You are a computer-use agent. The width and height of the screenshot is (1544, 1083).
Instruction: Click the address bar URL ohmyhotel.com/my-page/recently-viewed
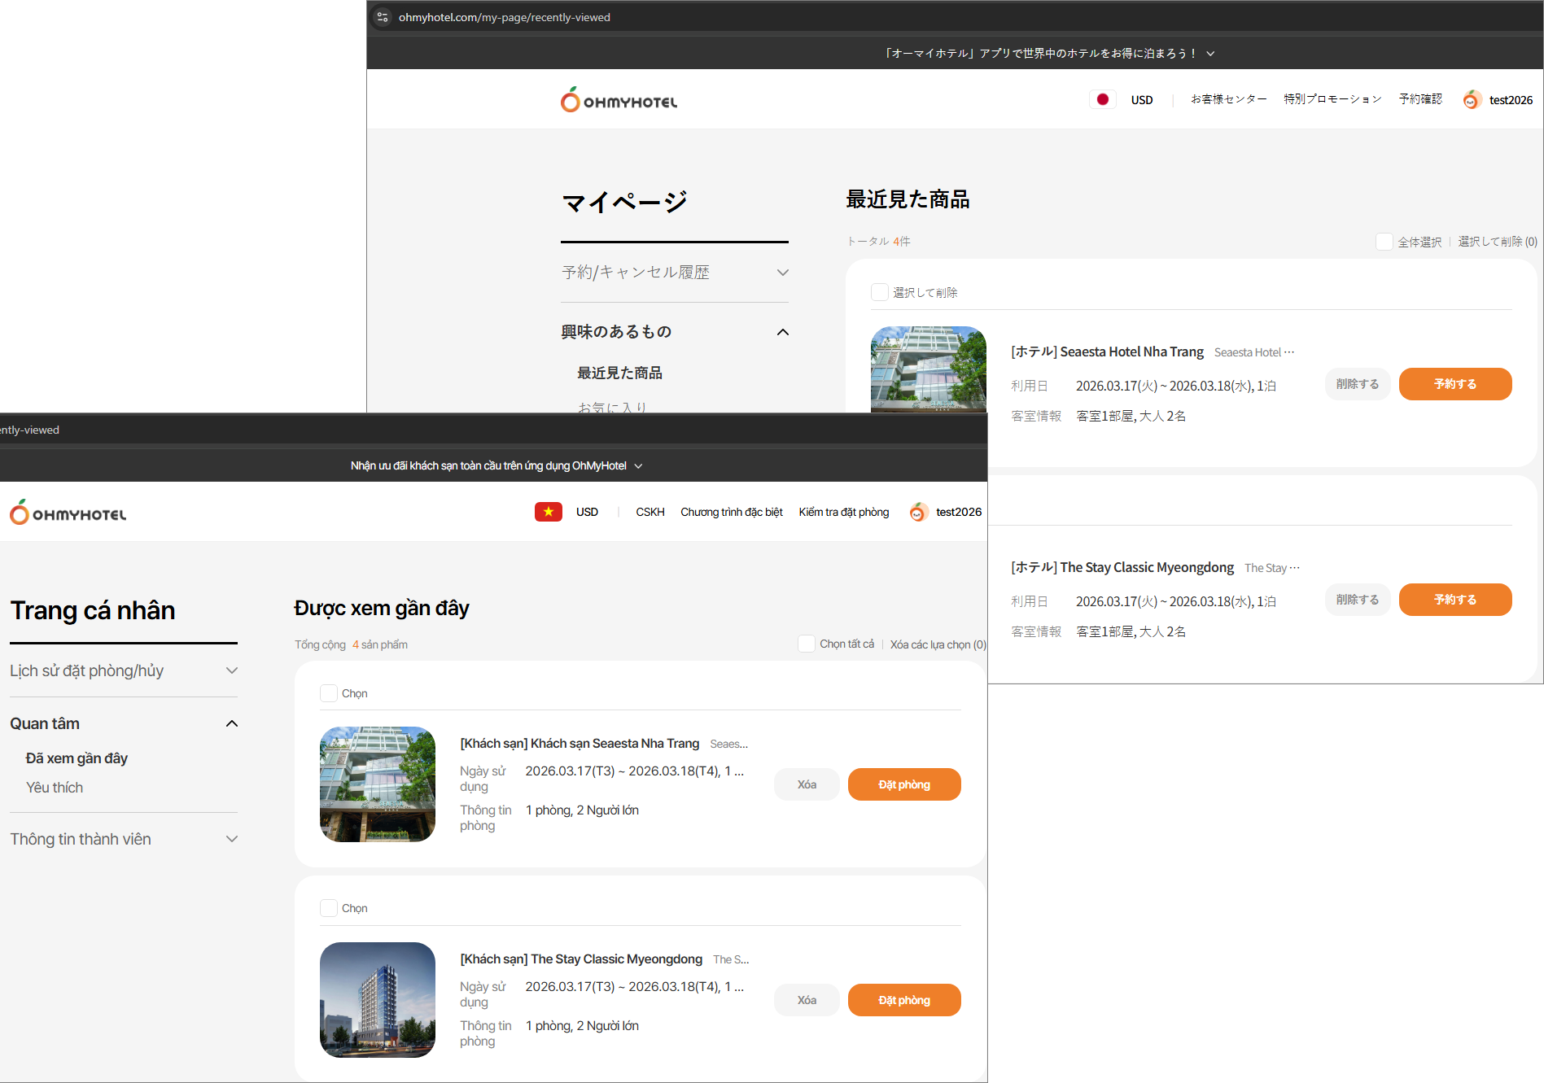click(x=505, y=17)
